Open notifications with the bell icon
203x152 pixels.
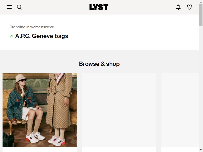tap(178, 7)
